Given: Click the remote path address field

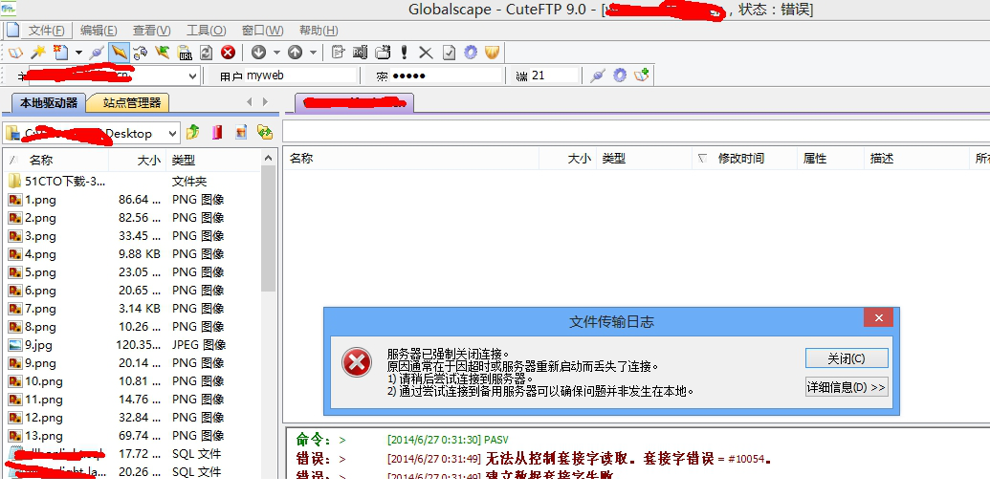Looking at the screenshot, I should click(636, 131).
